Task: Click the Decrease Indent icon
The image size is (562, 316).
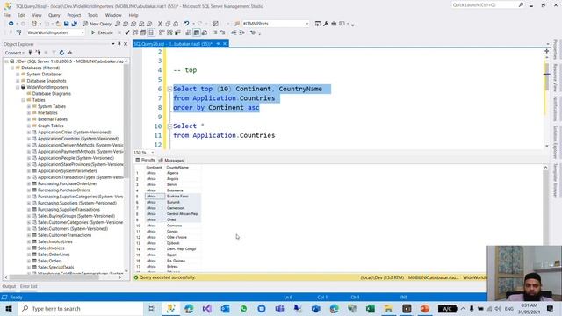Action: click(234, 32)
